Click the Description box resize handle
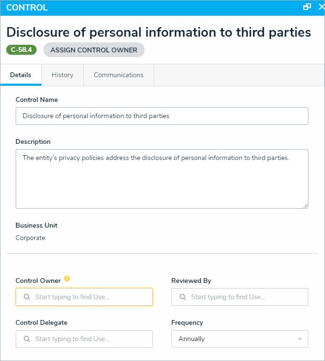This screenshot has height=361, width=325. coord(305,206)
